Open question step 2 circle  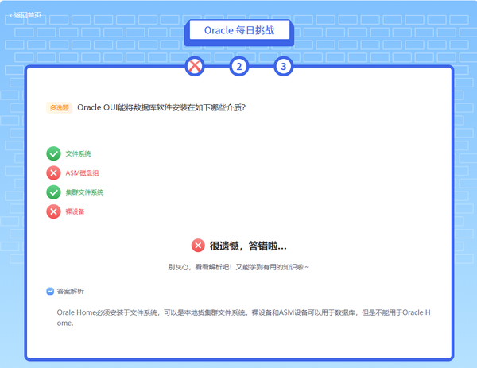coord(238,66)
